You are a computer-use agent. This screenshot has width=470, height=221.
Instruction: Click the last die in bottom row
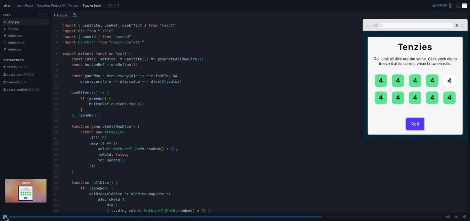point(449,97)
